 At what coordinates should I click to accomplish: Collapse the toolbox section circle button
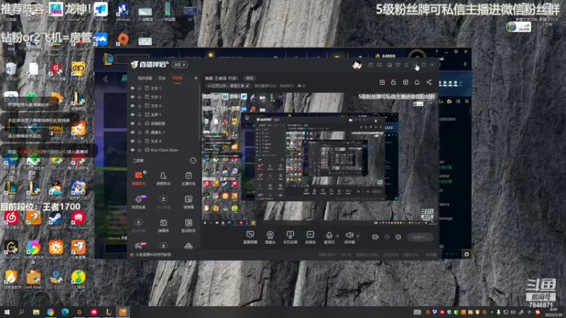tap(193, 160)
